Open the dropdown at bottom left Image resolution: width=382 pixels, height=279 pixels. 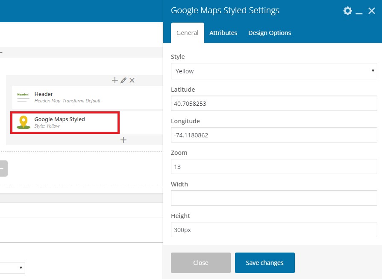click(x=12, y=268)
